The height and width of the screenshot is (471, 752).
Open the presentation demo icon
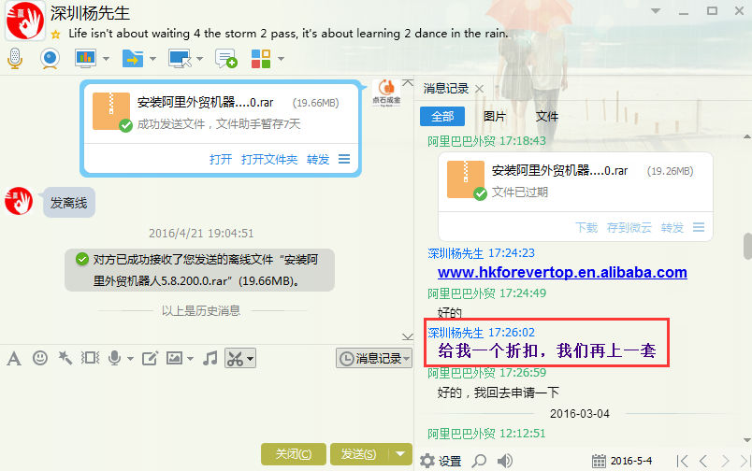tap(85, 59)
